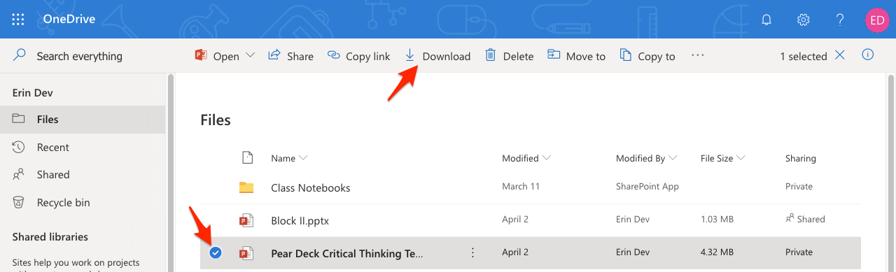Click the search magnifier icon
The image size is (896, 272).
click(20, 55)
